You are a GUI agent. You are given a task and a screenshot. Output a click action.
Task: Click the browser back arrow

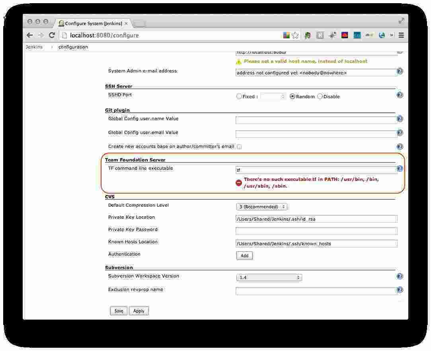(x=30, y=35)
